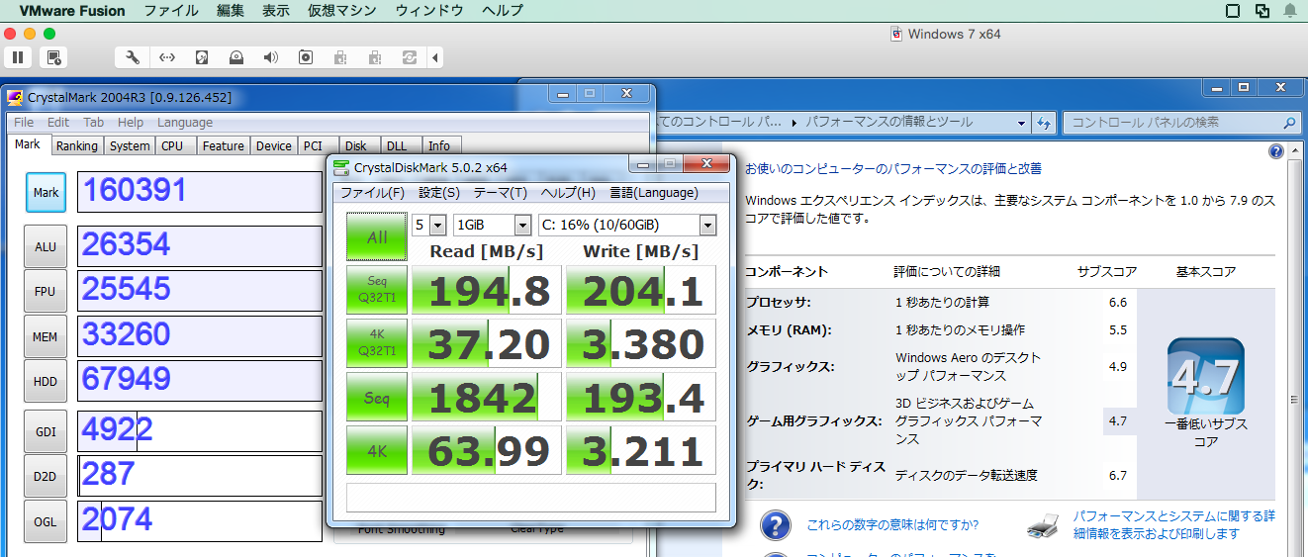
Task: Open virtual machine settings wrench icon
Action: point(132,57)
